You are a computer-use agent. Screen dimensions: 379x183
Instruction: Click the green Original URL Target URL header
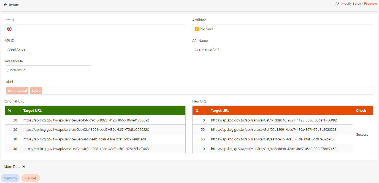pos(33,110)
